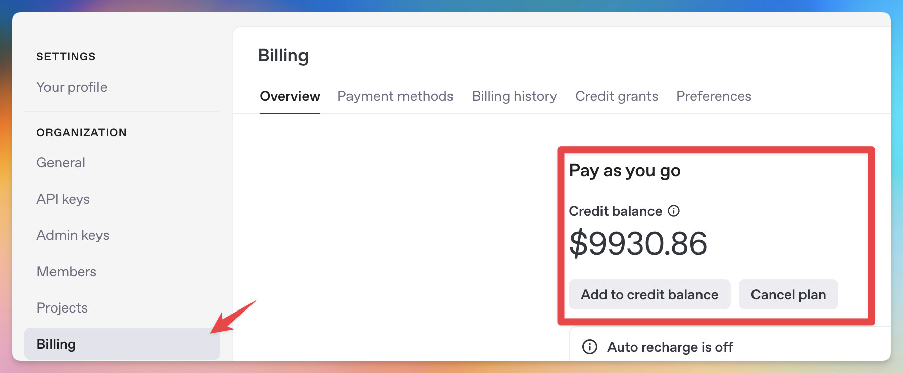
Task: Go to the Projects section
Action: point(62,308)
